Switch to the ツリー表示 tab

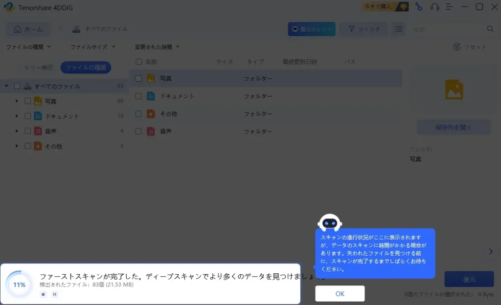click(x=39, y=68)
